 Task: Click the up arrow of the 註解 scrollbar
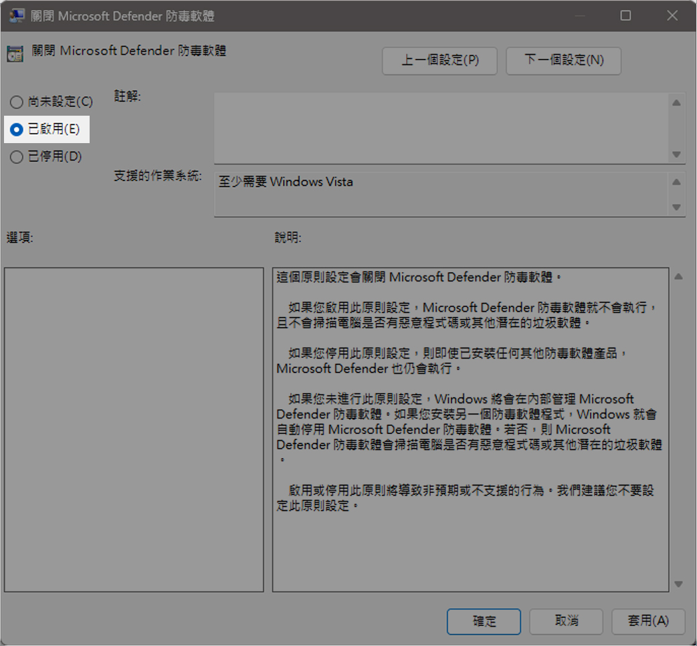click(x=676, y=103)
